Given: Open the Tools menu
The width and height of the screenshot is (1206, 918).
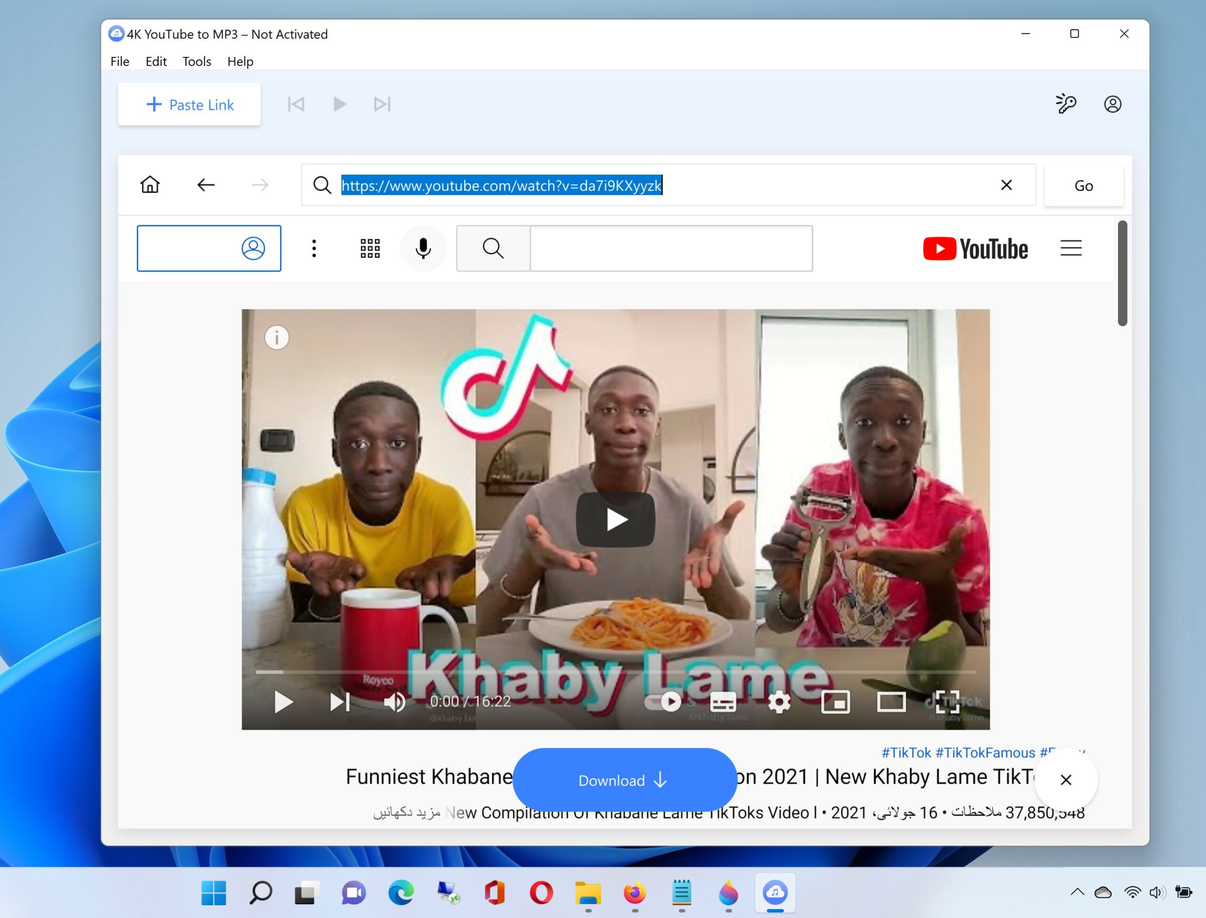Looking at the screenshot, I should [x=197, y=61].
